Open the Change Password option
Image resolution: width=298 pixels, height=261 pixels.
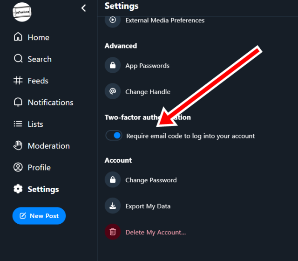tap(151, 180)
